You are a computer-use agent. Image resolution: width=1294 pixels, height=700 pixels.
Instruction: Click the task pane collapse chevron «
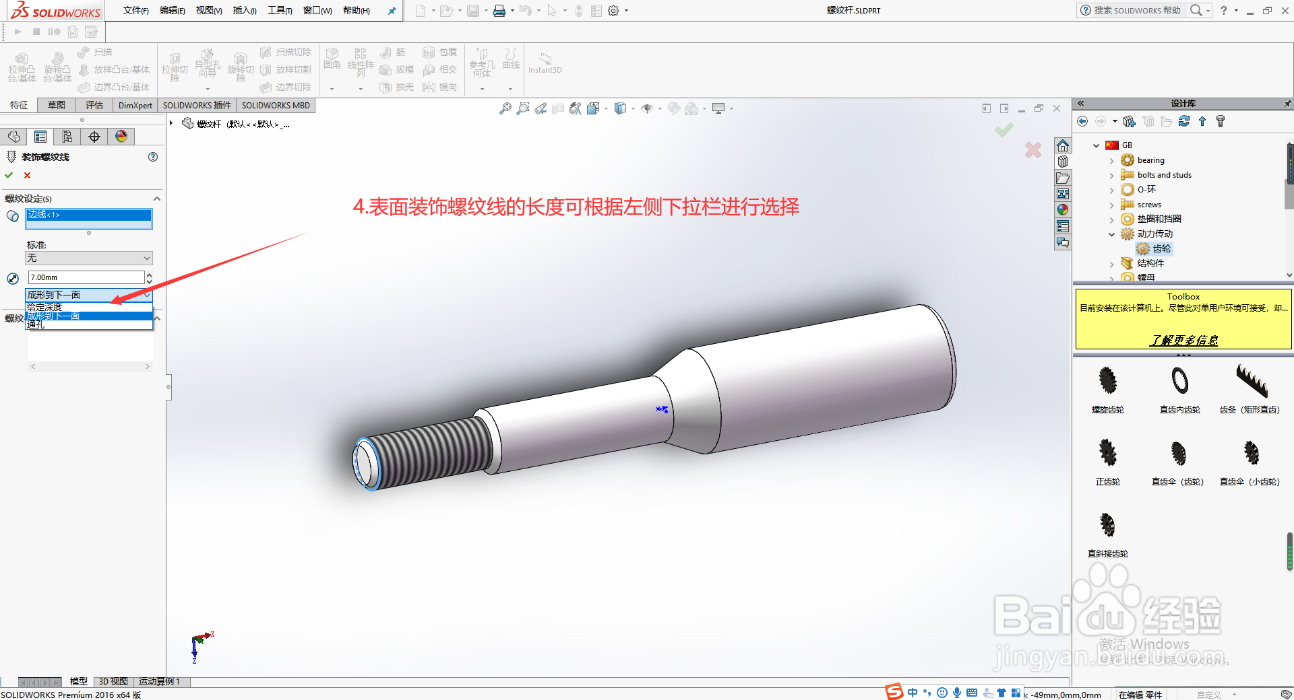pos(1080,104)
